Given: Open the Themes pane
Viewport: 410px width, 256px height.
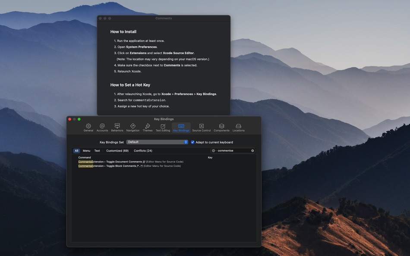Looking at the screenshot, I should 148,126.
